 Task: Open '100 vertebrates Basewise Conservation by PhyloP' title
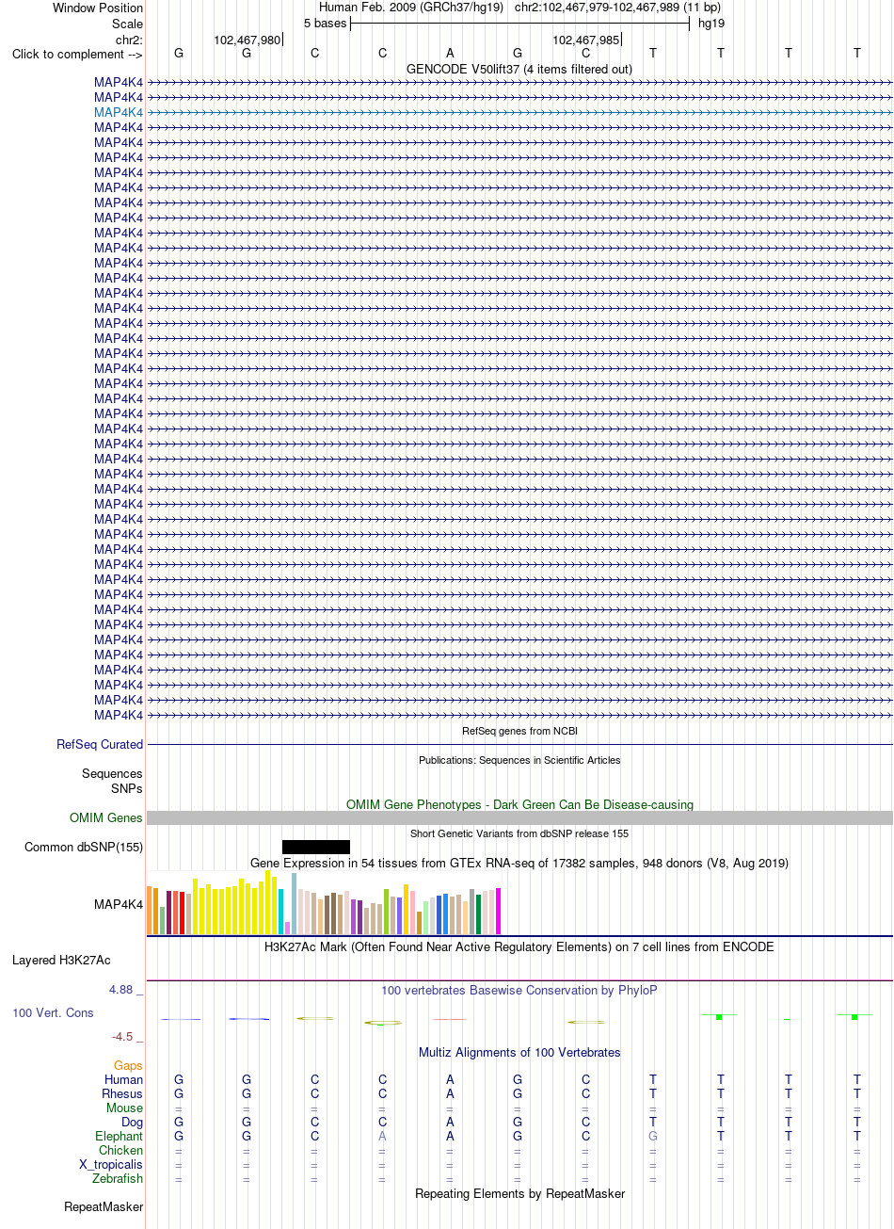519,990
